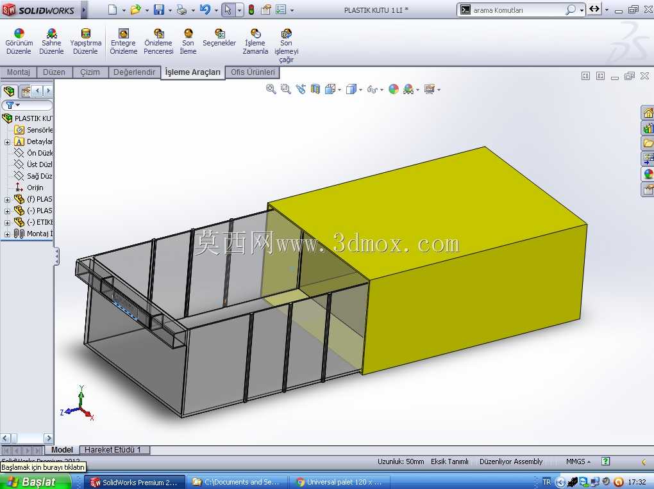Open Görünüm Düzenle appearance editor

click(19, 42)
